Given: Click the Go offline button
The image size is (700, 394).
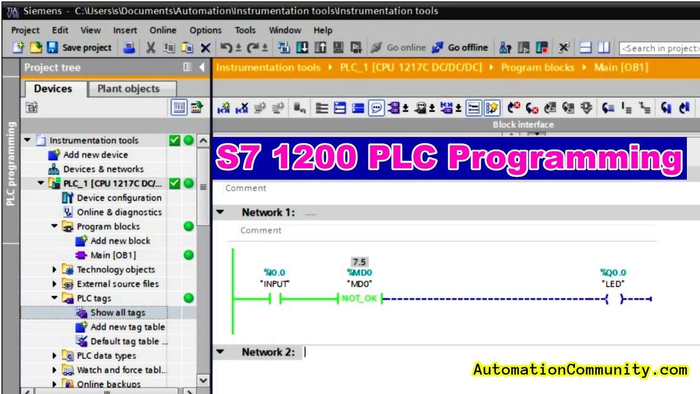Looking at the screenshot, I should pos(460,48).
